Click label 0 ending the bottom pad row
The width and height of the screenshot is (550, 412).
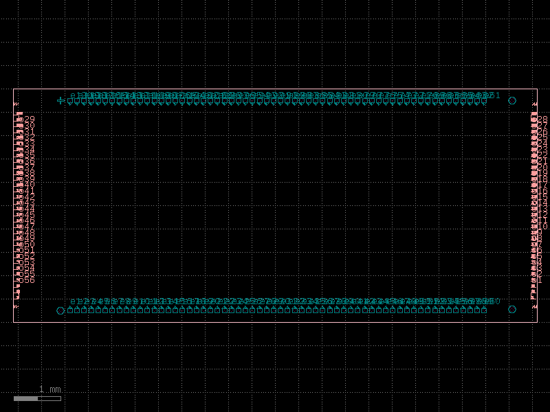coord(498,301)
